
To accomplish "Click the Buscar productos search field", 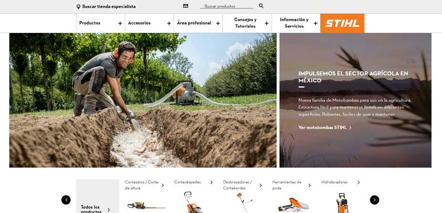I will click(226, 6).
